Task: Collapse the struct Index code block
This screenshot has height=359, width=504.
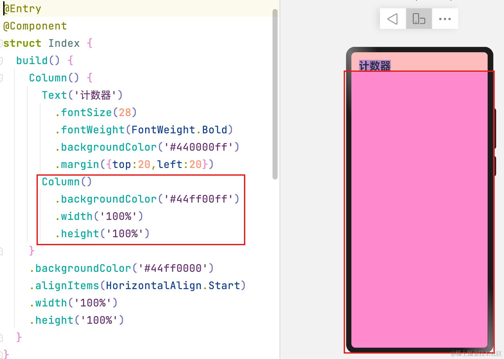Action: 1,43
